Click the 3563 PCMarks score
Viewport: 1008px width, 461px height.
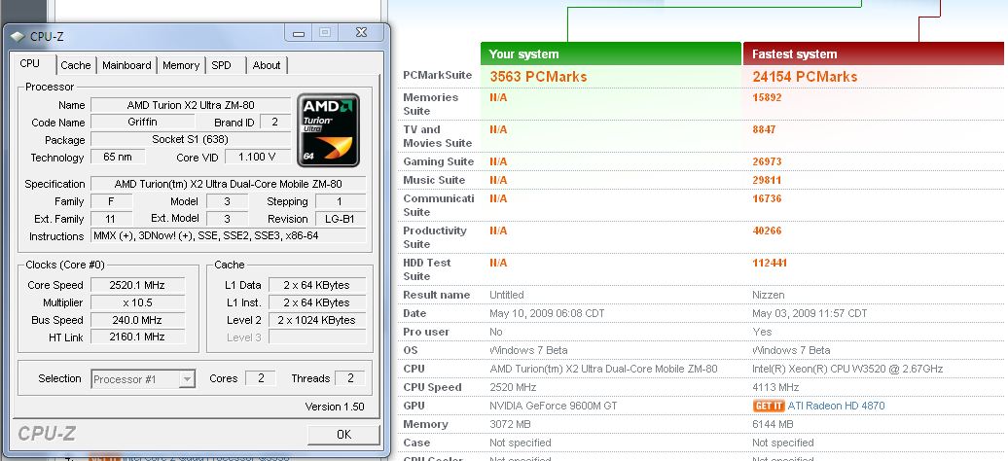(538, 77)
